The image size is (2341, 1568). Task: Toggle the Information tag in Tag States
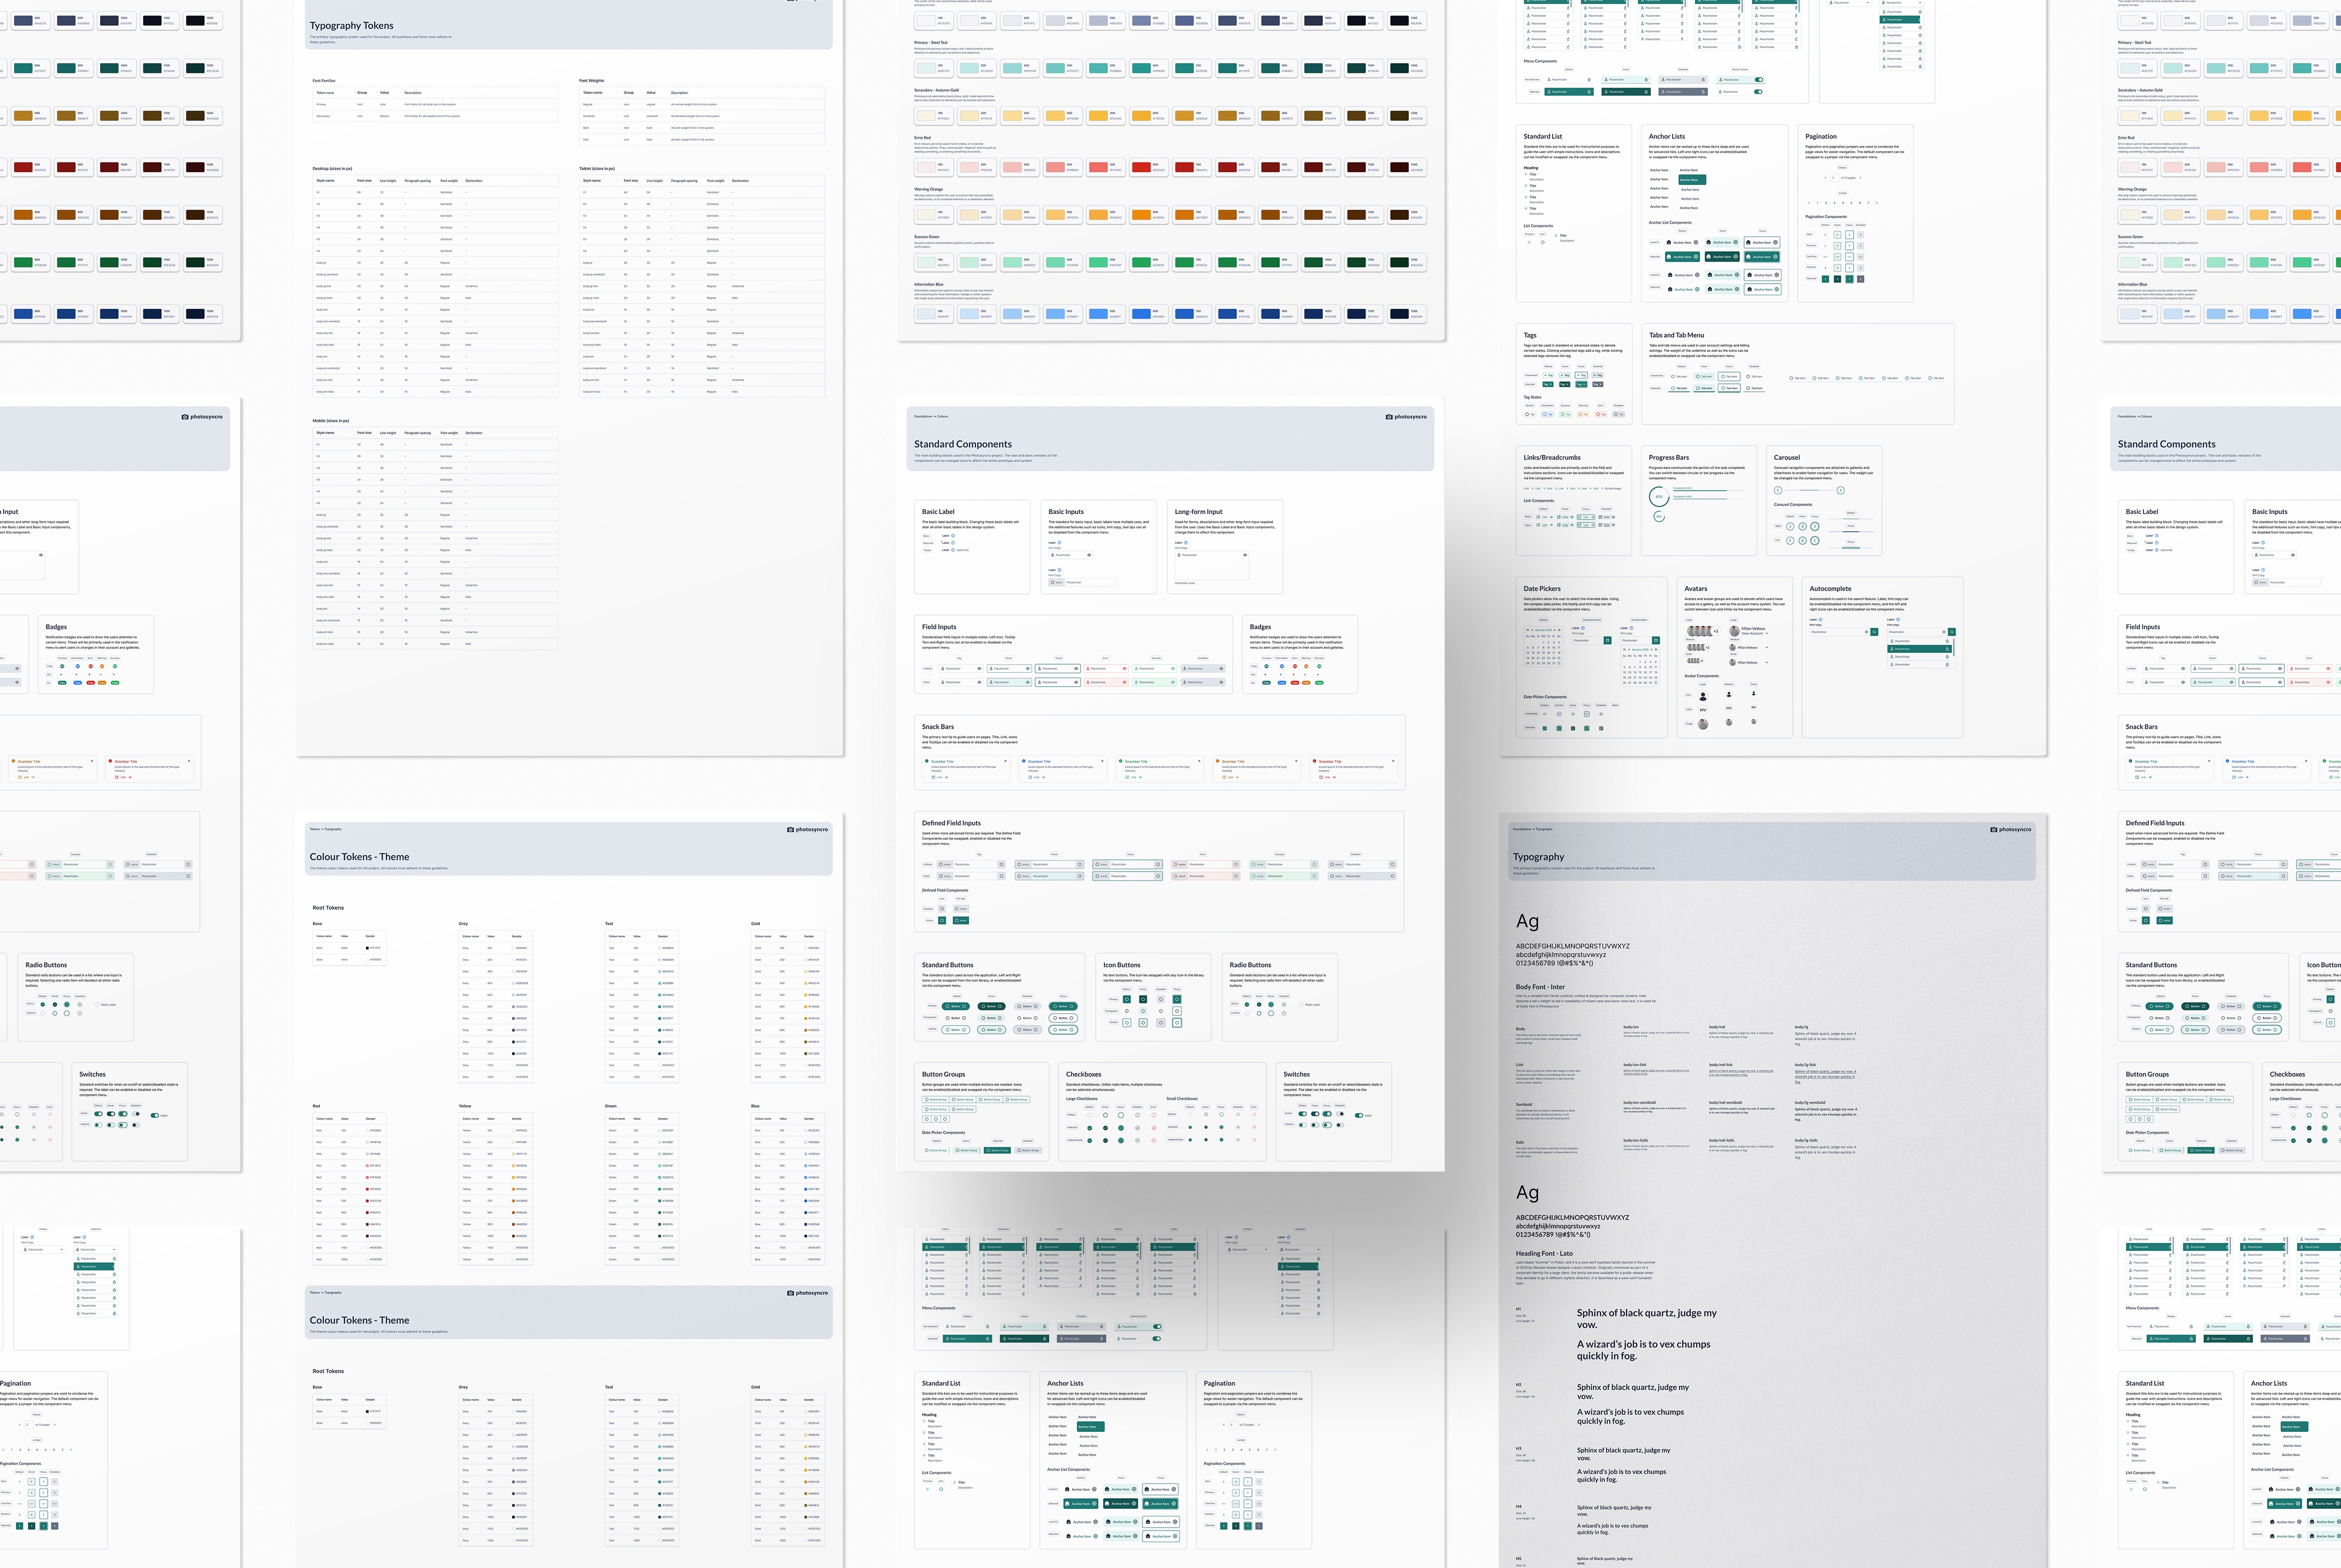coord(1547,414)
